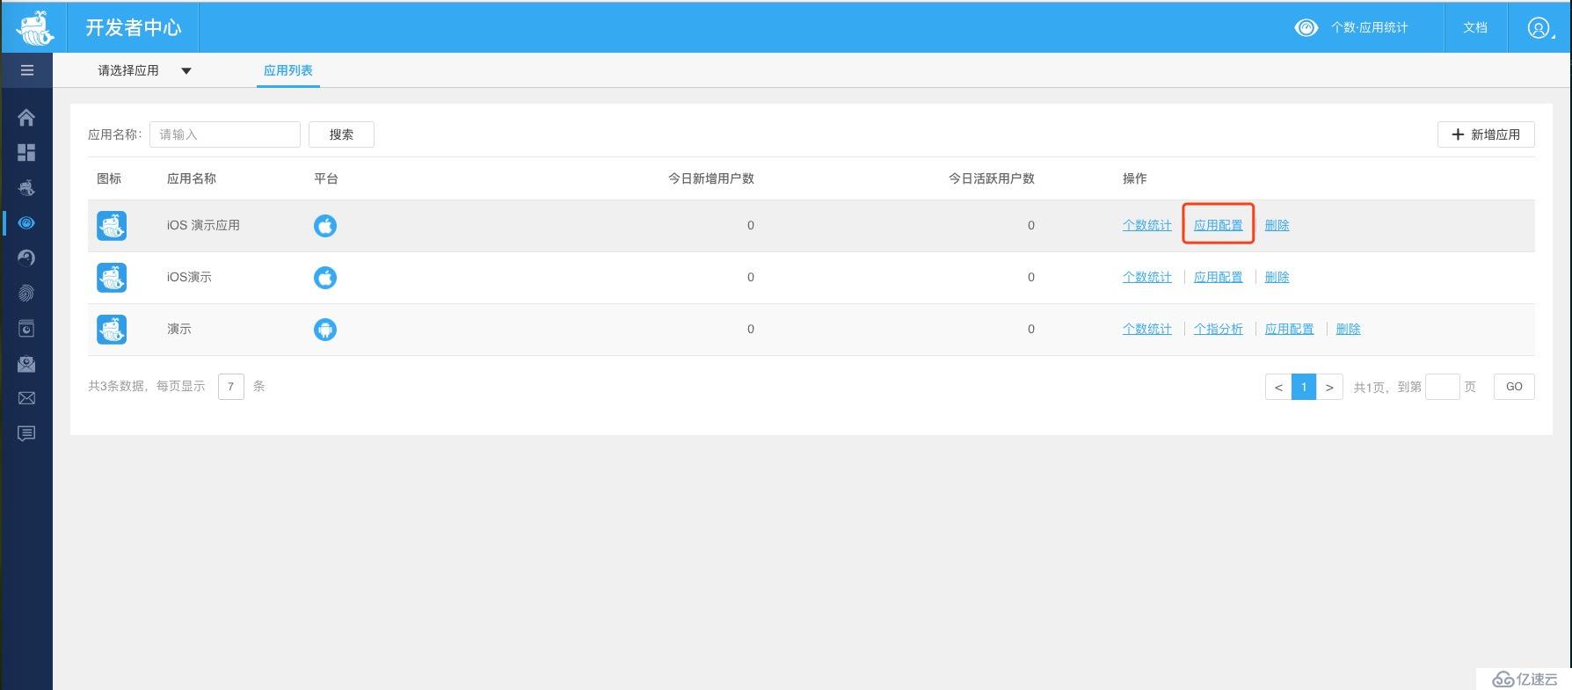Click the 图标 column header
This screenshot has height=690, width=1572.
(109, 178)
